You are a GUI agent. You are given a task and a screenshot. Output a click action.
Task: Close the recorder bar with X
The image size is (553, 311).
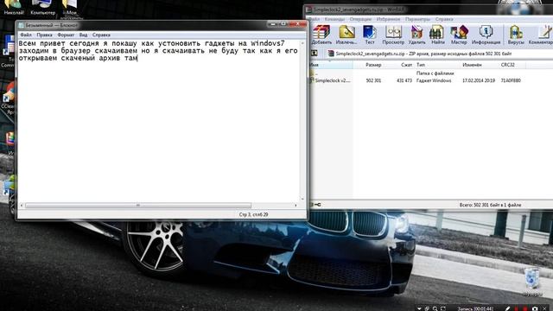544,308
